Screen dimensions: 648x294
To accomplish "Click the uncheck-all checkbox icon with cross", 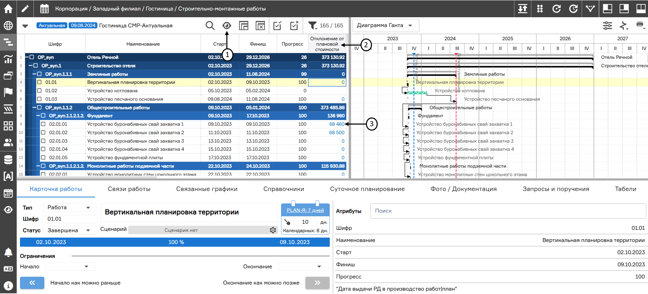I will pyautogui.click(x=294, y=26).
